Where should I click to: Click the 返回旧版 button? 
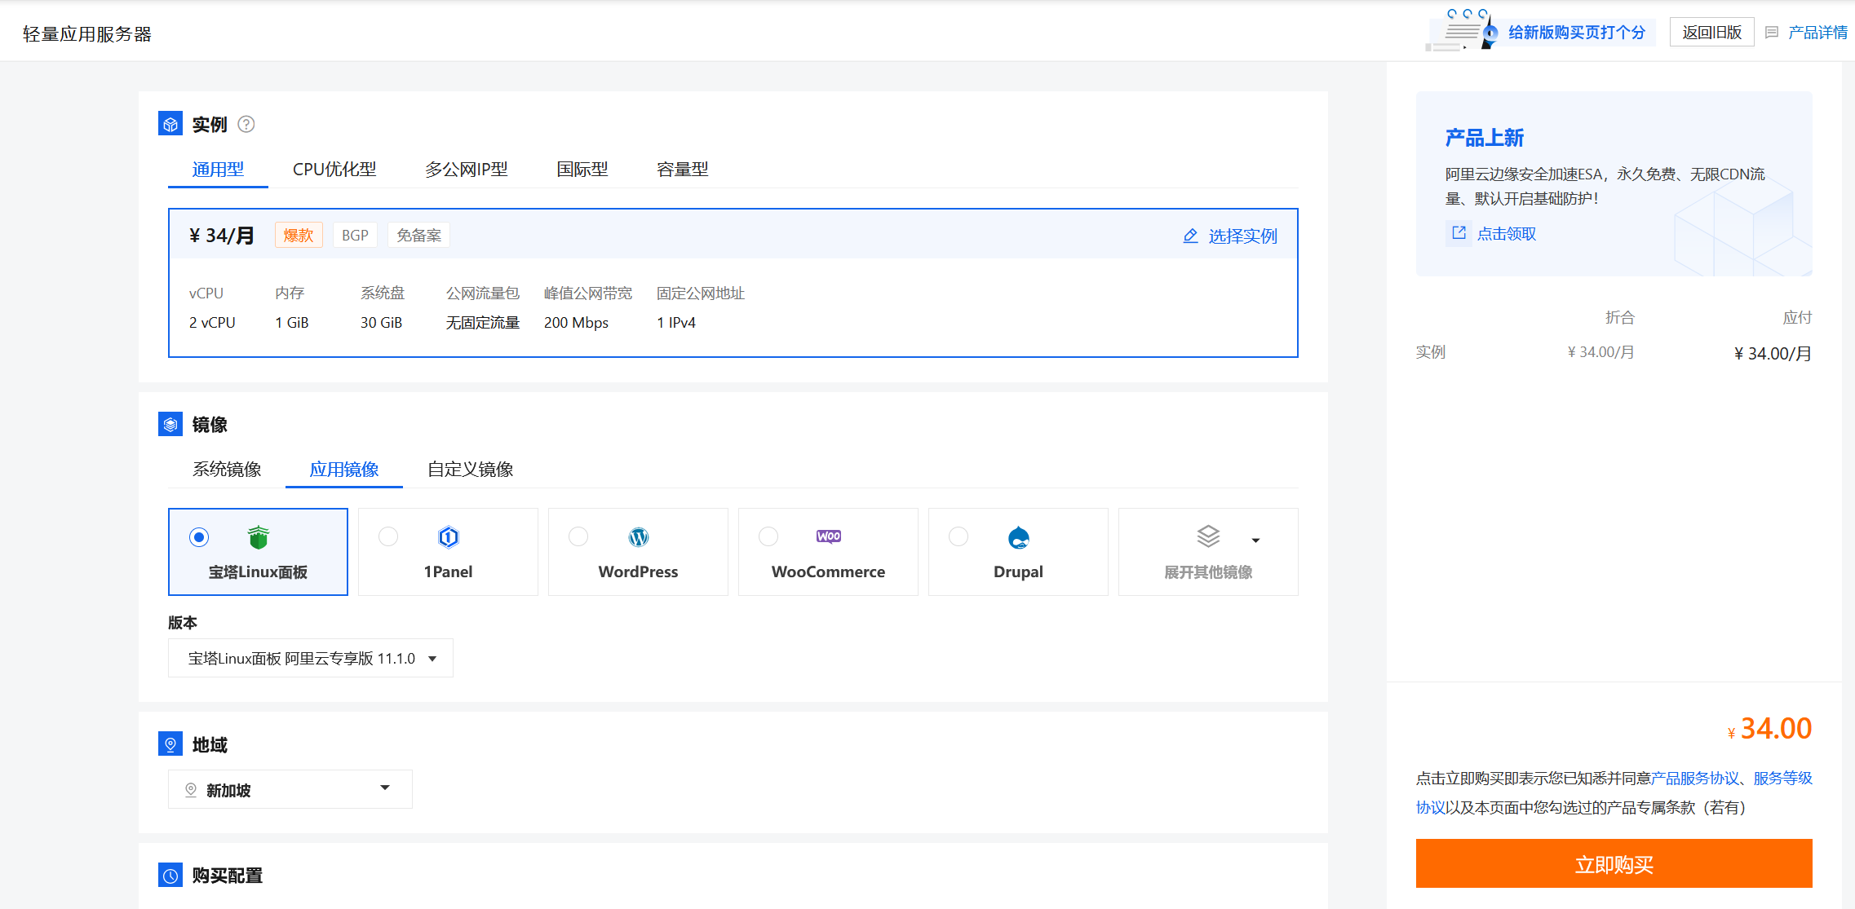(x=1711, y=33)
